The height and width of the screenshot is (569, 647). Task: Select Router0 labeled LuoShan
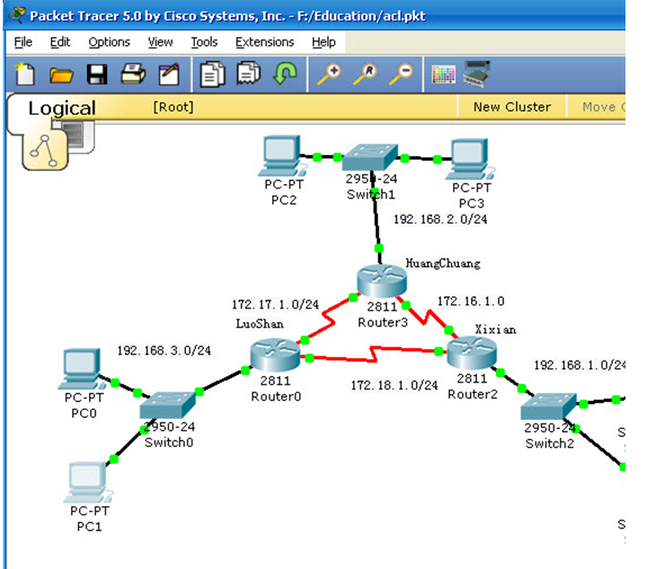click(x=275, y=355)
